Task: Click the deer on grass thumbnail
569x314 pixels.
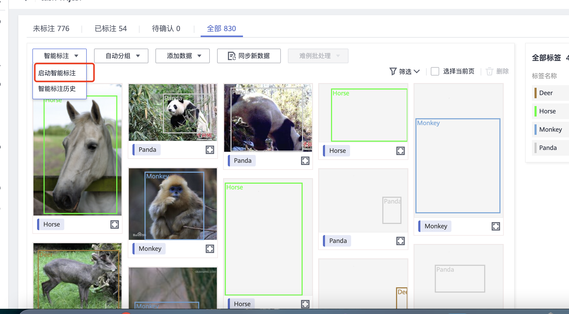Action: coord(78,276)
